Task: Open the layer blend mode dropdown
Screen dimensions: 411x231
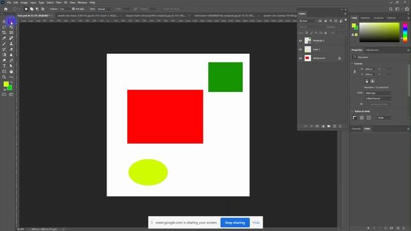Action: [312, 27]
